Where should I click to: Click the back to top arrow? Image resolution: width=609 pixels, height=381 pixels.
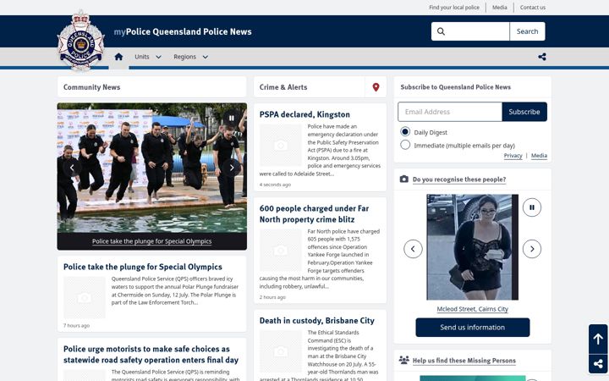point(598,339)
